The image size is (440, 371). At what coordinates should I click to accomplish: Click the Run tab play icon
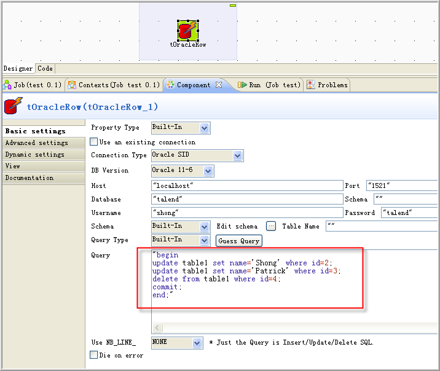pos(242,85)
